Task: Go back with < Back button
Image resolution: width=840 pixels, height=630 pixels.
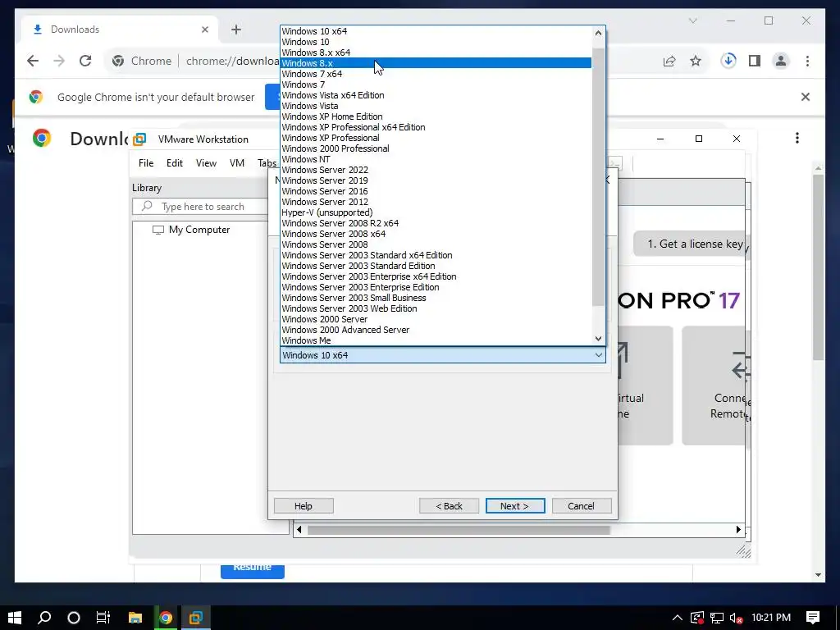Action: (449, 505)
